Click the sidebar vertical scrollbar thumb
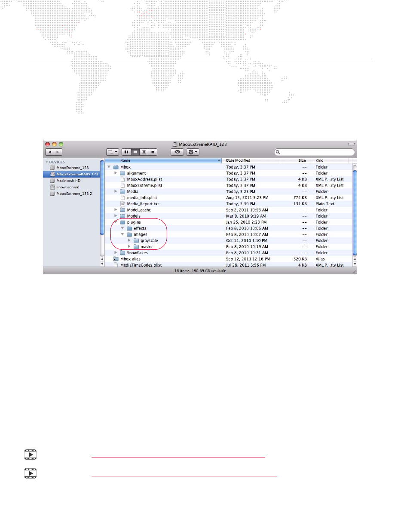Image resolution: width=410 pixels, height=531 pixels. 102,198
